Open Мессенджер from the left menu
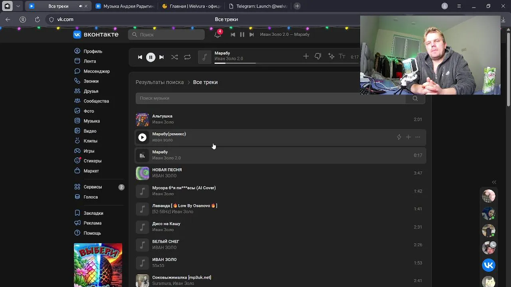The width and height of the screenshot is (511, 287). tap(92, 71)
